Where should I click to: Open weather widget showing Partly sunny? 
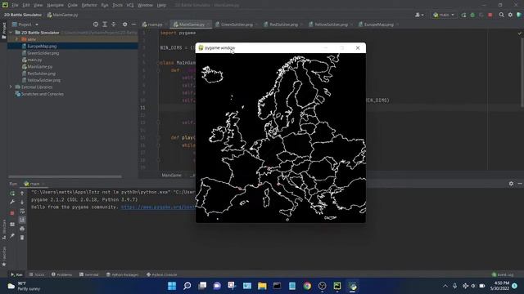point(24,286)
